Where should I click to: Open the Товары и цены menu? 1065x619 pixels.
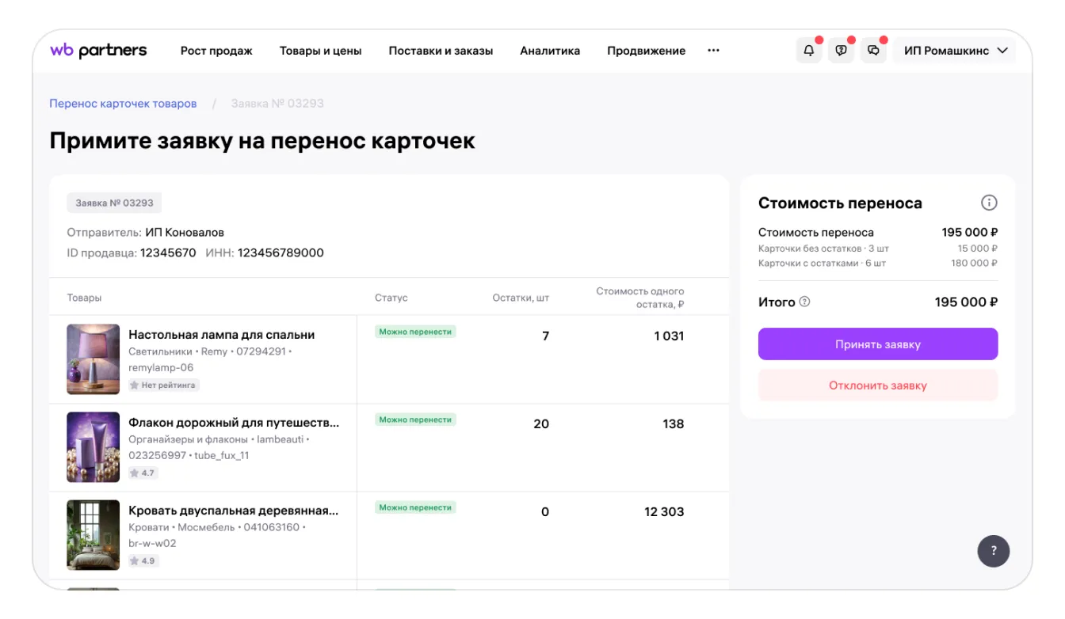(x=320, y=51)
